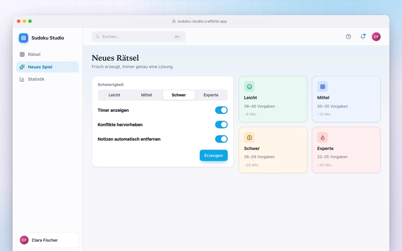The width and height of the screenshot is (402, 251).
Task: Click the Schwierigkeit label
Action: pos(111,85)
